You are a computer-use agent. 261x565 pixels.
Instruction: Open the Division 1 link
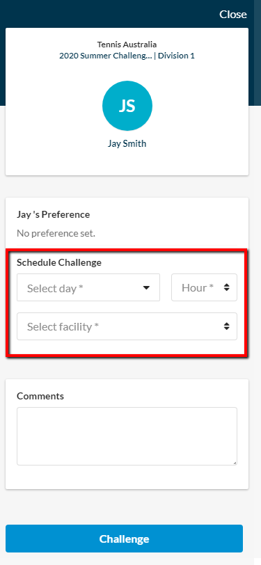click(x=177, y=56)
